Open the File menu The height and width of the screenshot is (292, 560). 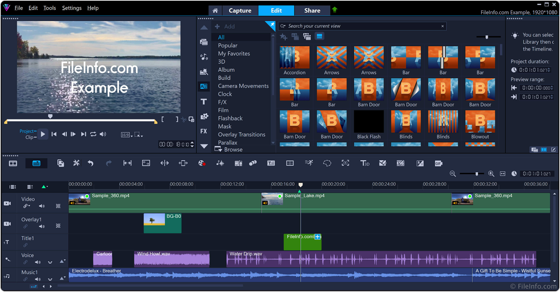(x=19, y=8)
